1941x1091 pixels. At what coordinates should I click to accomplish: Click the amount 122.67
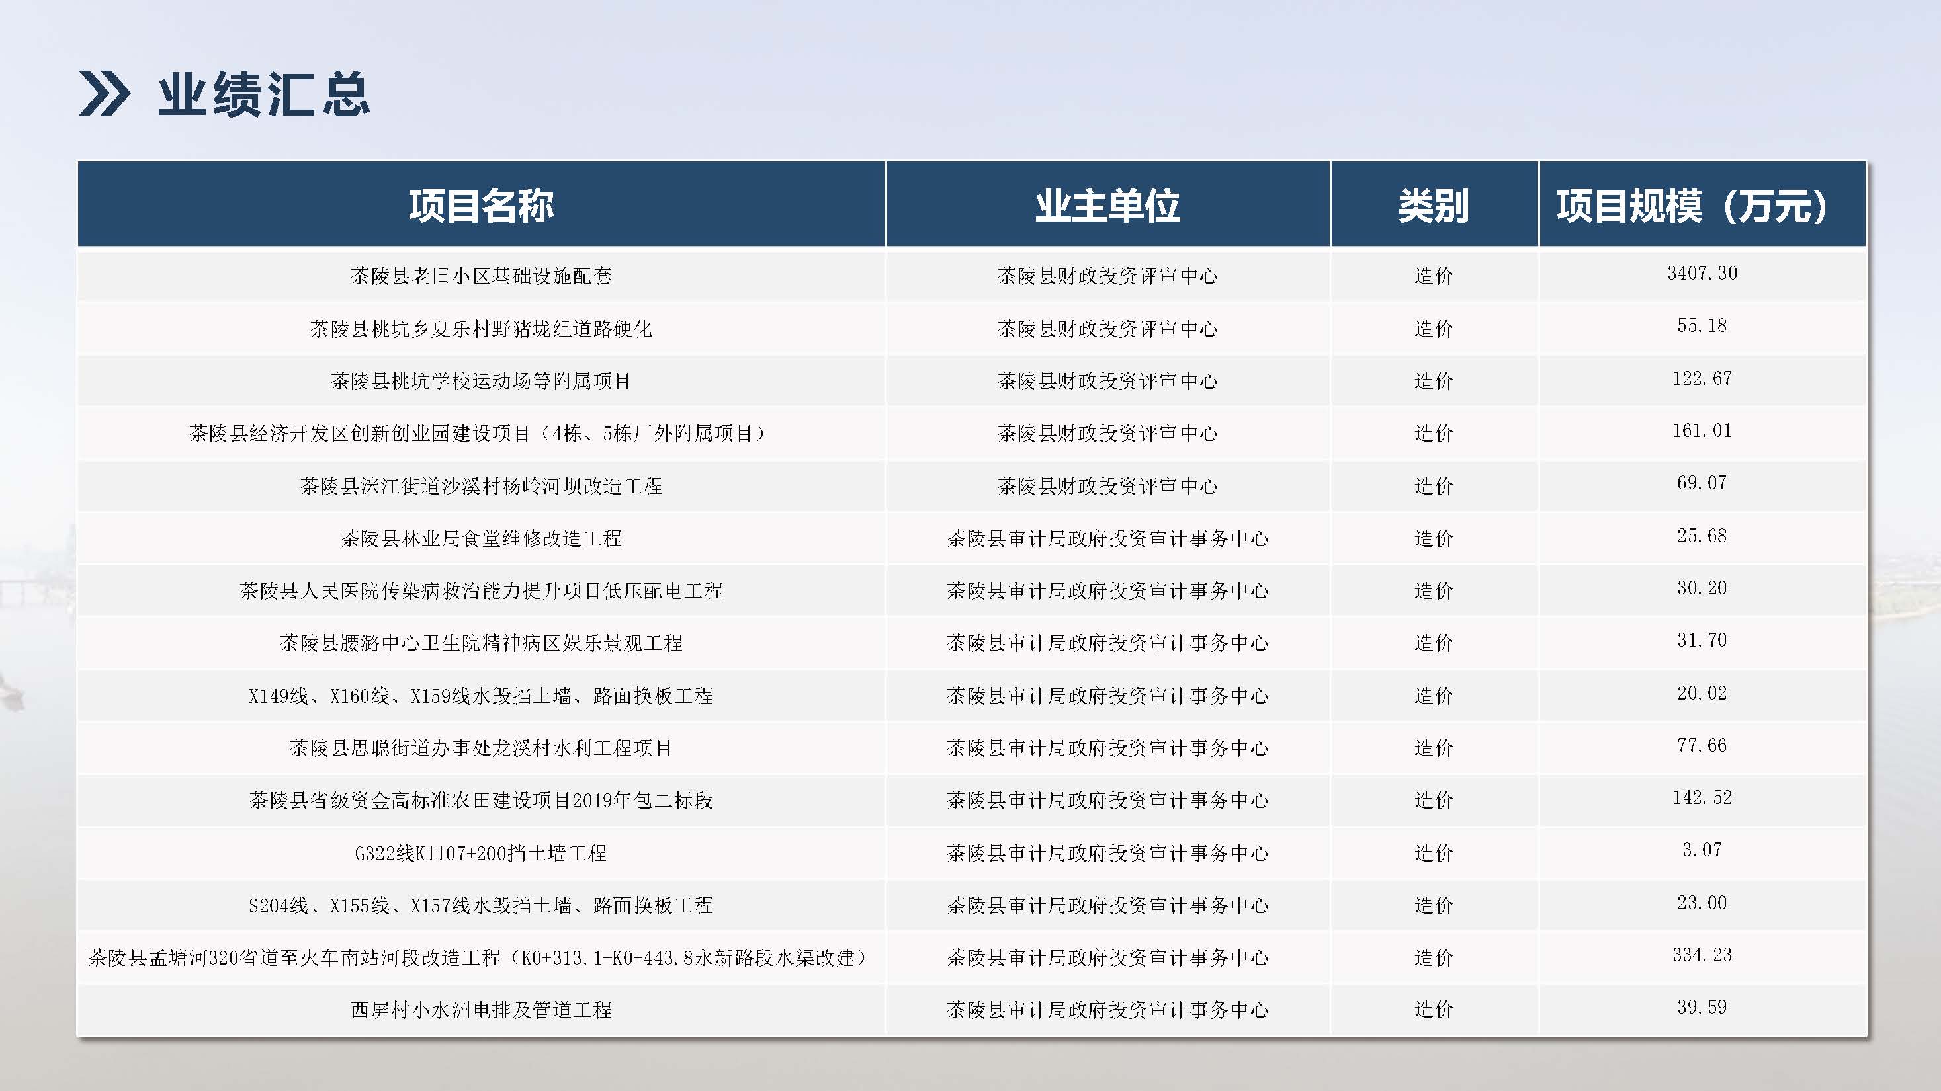coord(1702,378)
